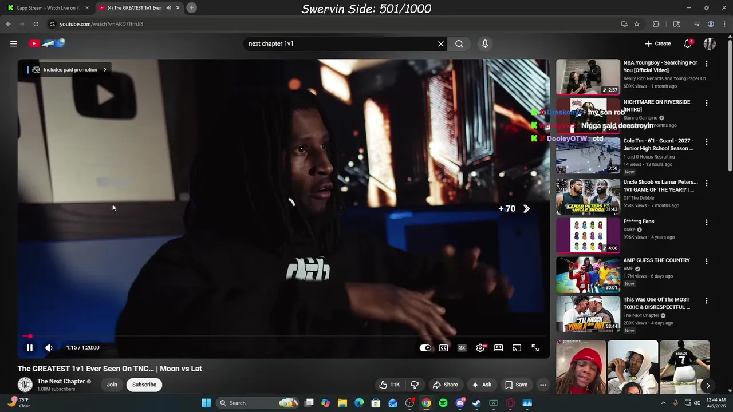Run search with the magnifying glass button
The image size is (733, 412).
pyautogui.click(x=459, y=43)
